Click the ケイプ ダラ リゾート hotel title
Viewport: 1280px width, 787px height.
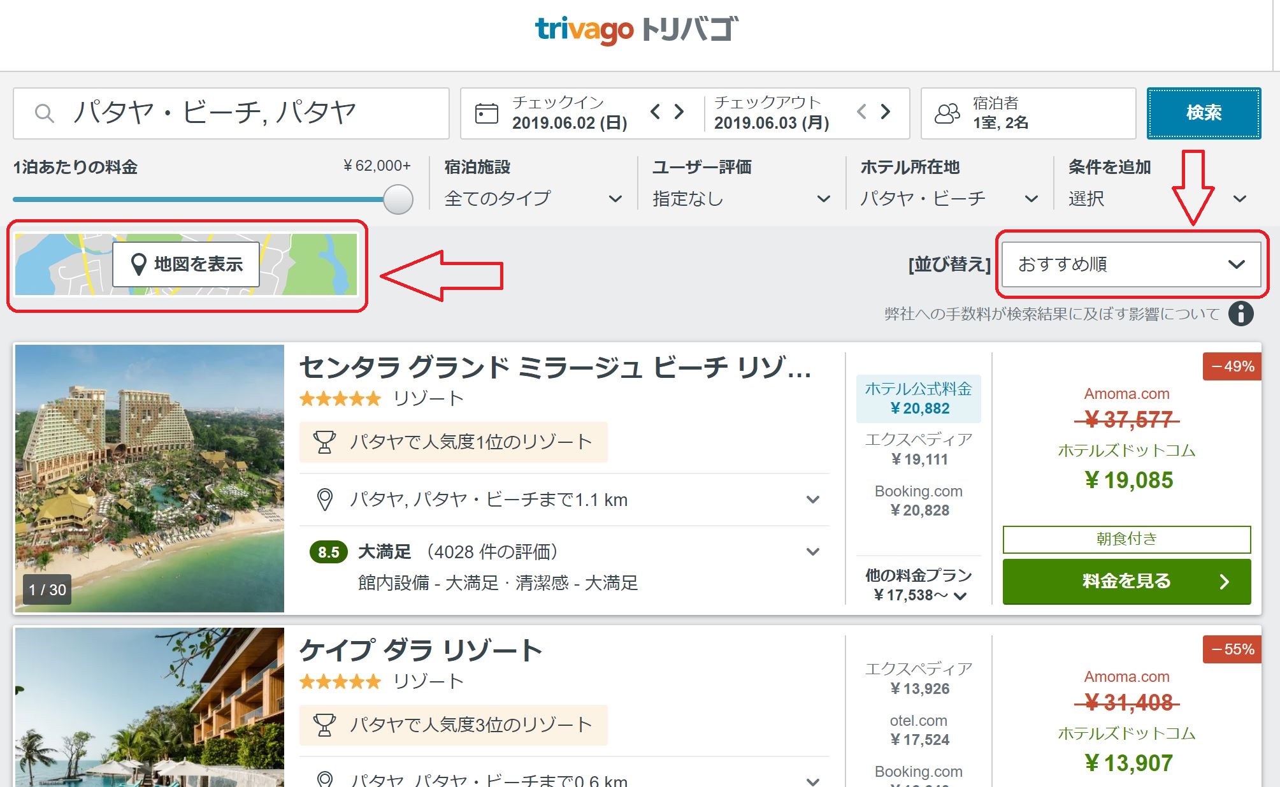pyautogui.click(x=421, y=651)
